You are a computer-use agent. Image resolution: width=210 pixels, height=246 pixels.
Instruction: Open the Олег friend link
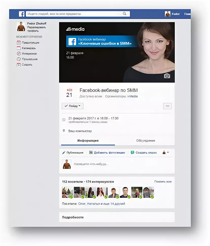[82, 204]
